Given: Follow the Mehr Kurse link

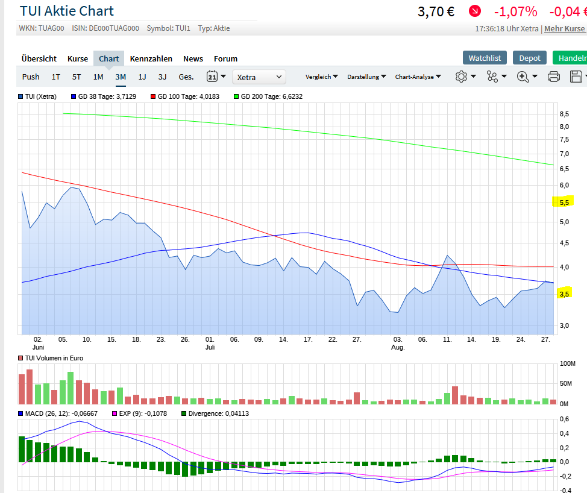Looking at the screenshot, I should click(x=565, y=28).
